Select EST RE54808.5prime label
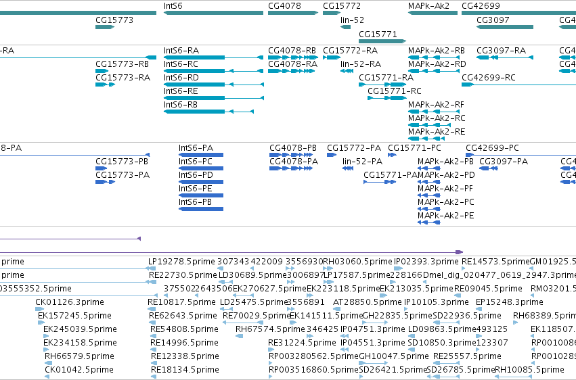Screen dimensions: 576x380 point(184,330)
